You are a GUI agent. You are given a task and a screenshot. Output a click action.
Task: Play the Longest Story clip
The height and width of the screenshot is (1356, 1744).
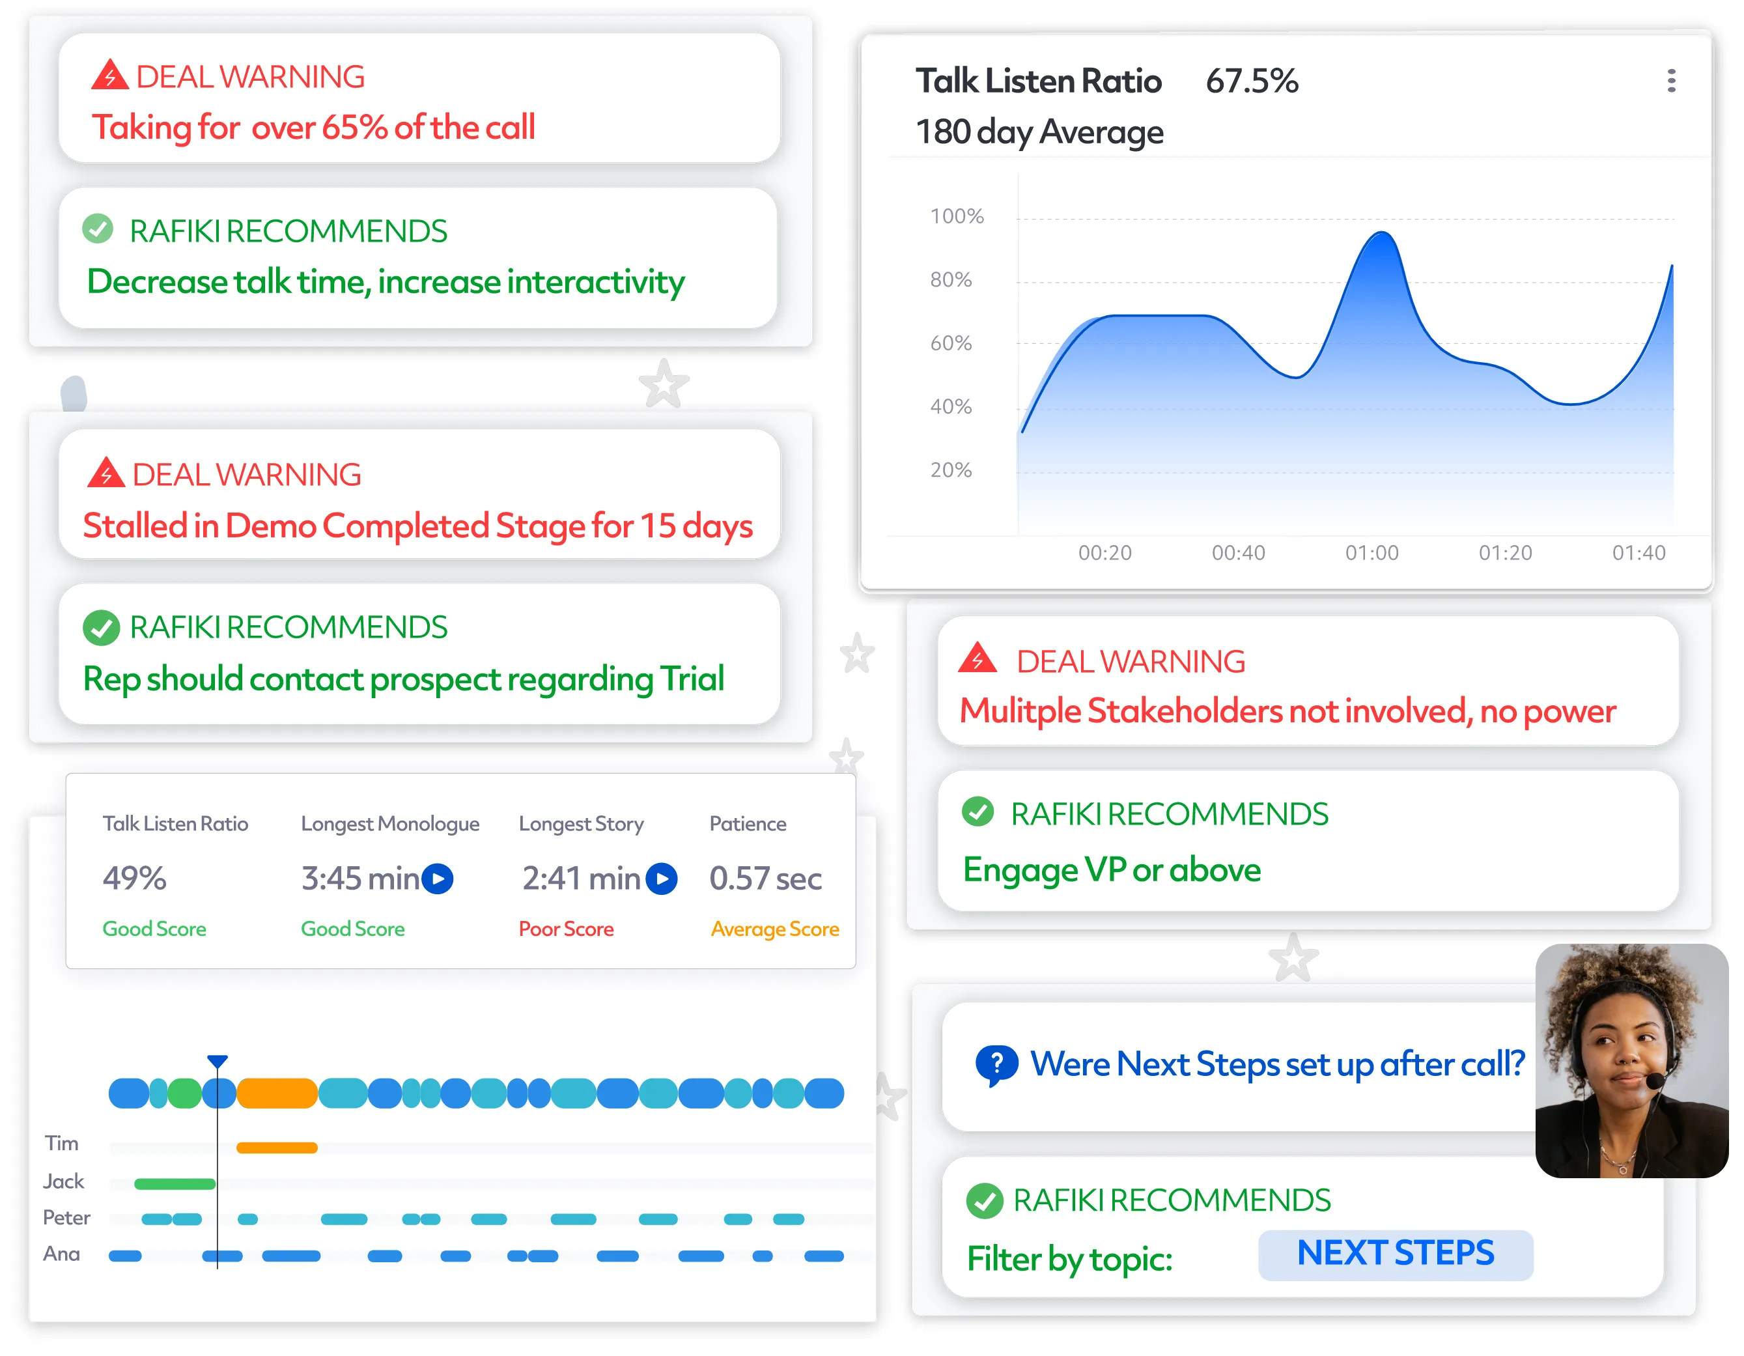click(662, 879)
